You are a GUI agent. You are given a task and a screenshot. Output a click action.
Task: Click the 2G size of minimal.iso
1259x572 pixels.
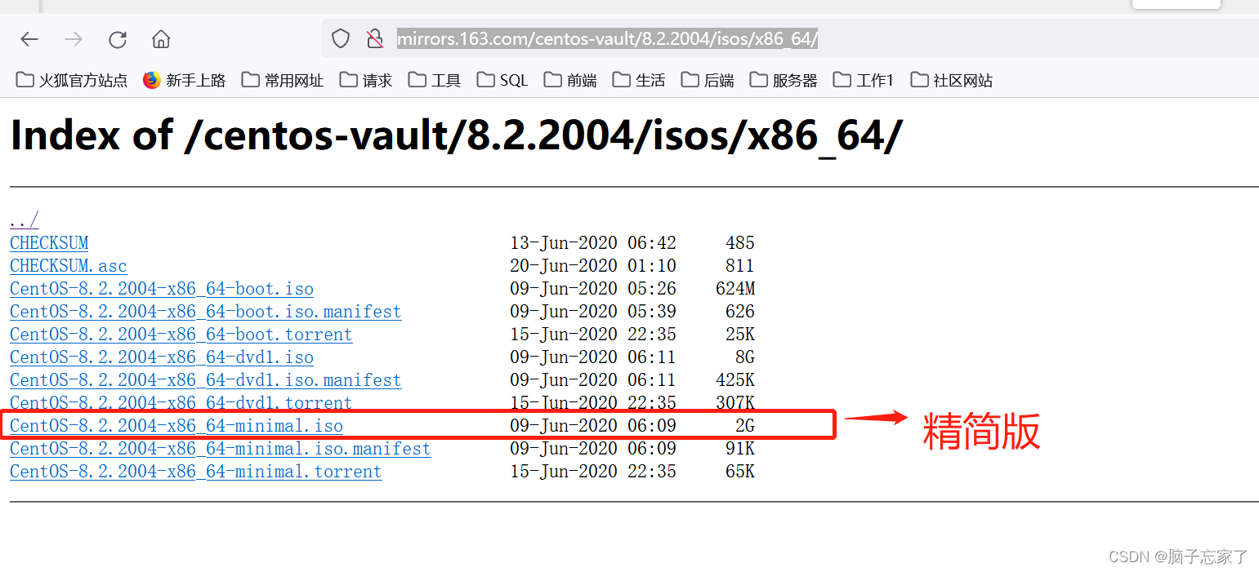pyautogui.click(x=745, y=426)
